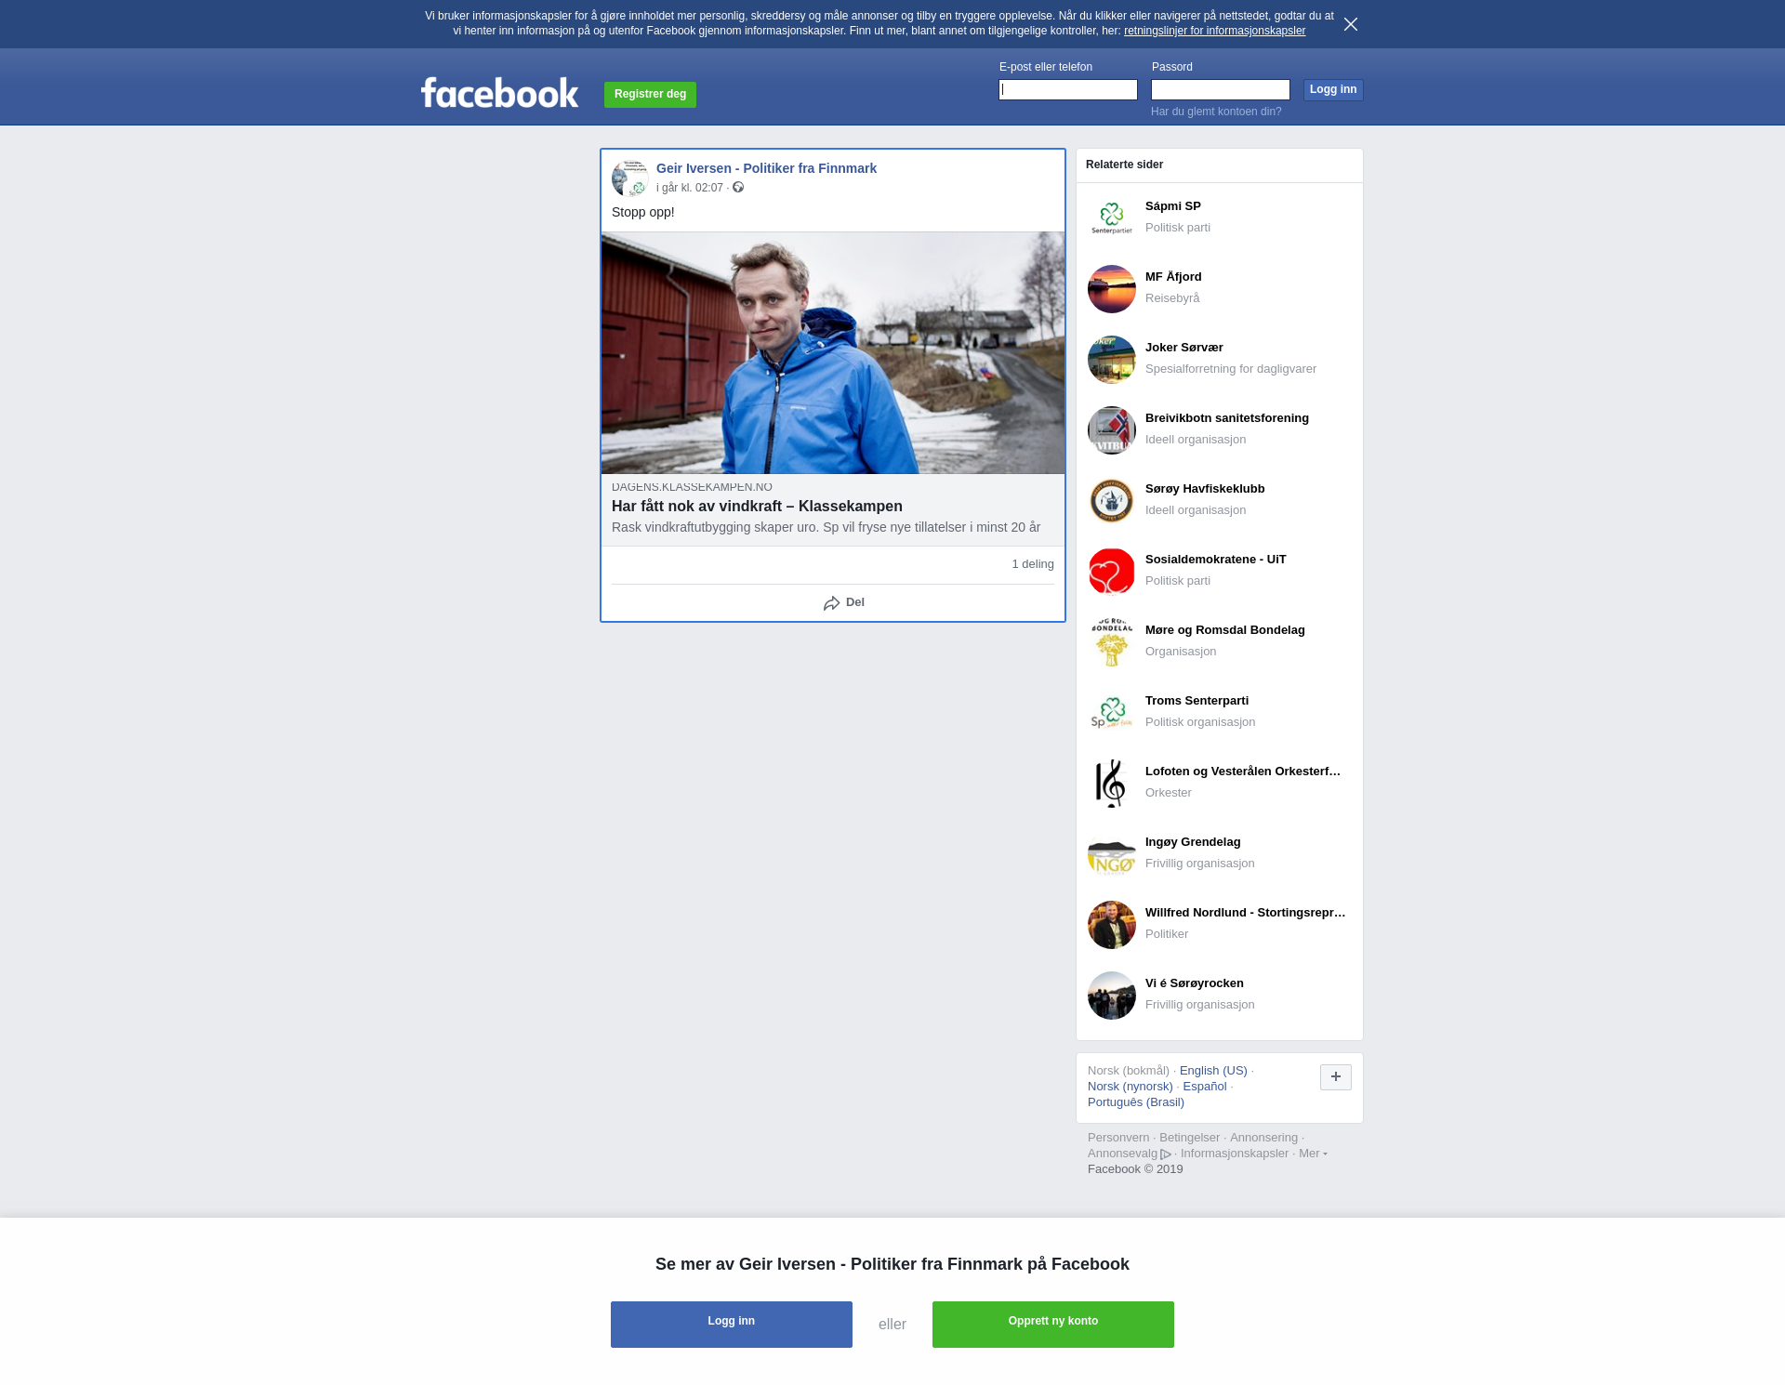
Task: Open MF Åfjord page thumbnail
Action: 1112,289
